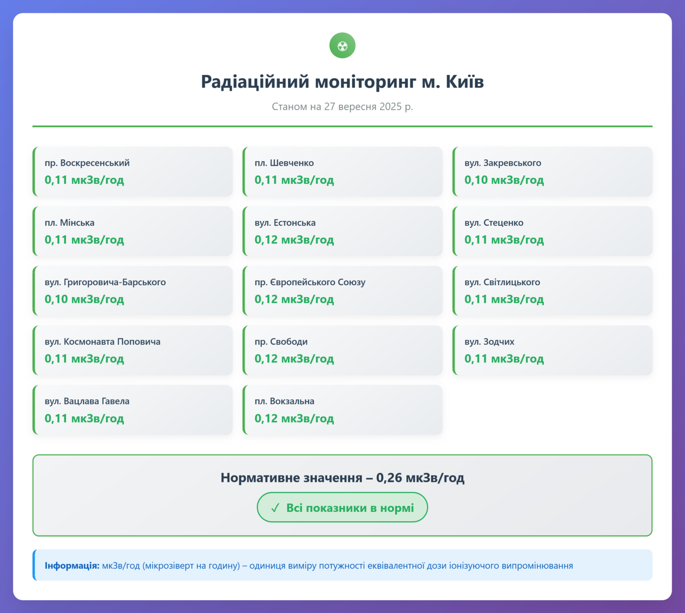
Task: Click the вул. Зодчих card
Action: (x=552, y=350)
